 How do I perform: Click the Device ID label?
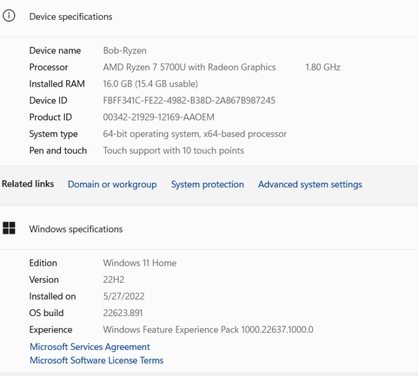tap(48, 101)
